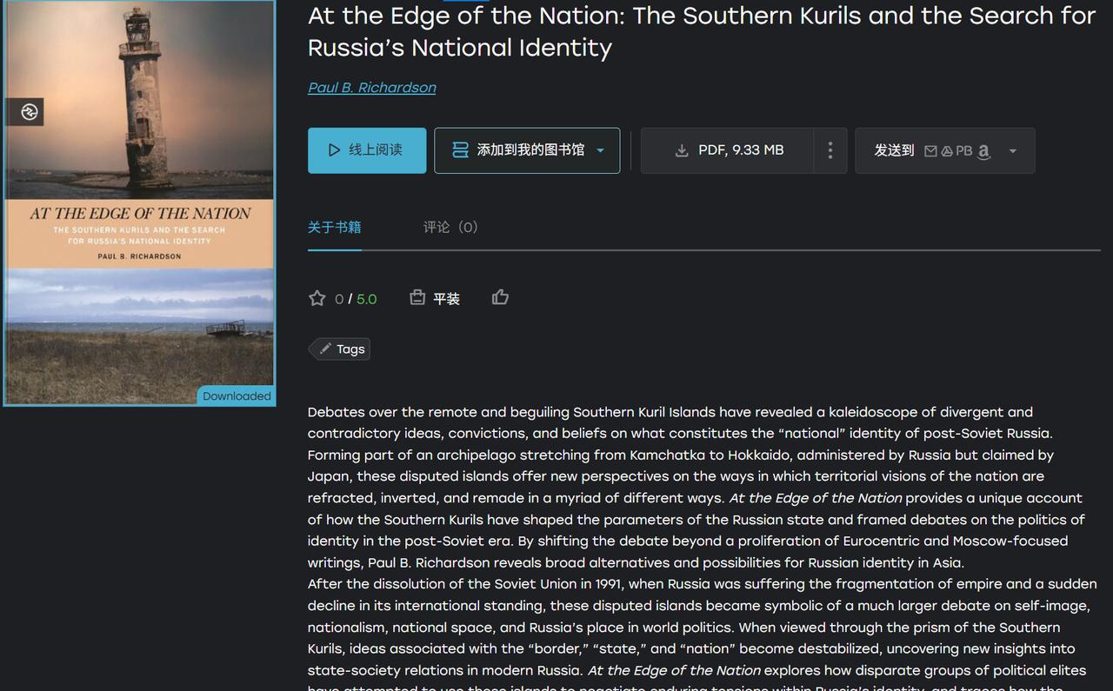Click the 平装 paperback quality label
This screenshot has width=1113, height=691.
(x=446, y=298)
